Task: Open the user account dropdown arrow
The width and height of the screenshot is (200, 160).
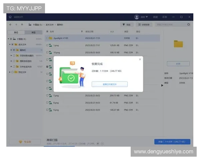Action: [x=147, y=17]
